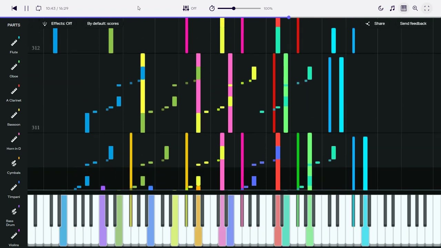The image size is (441, 248).
Task: Toggle dark mode moon icon
Action: [381, 8]
